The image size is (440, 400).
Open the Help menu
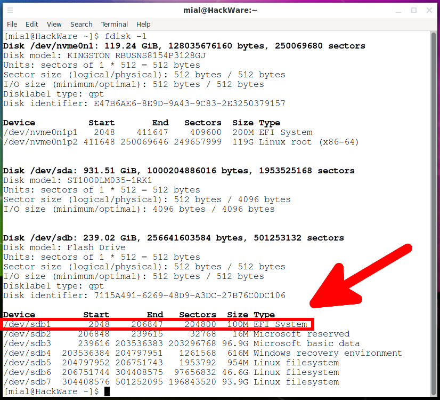click(x=143, y=24)
